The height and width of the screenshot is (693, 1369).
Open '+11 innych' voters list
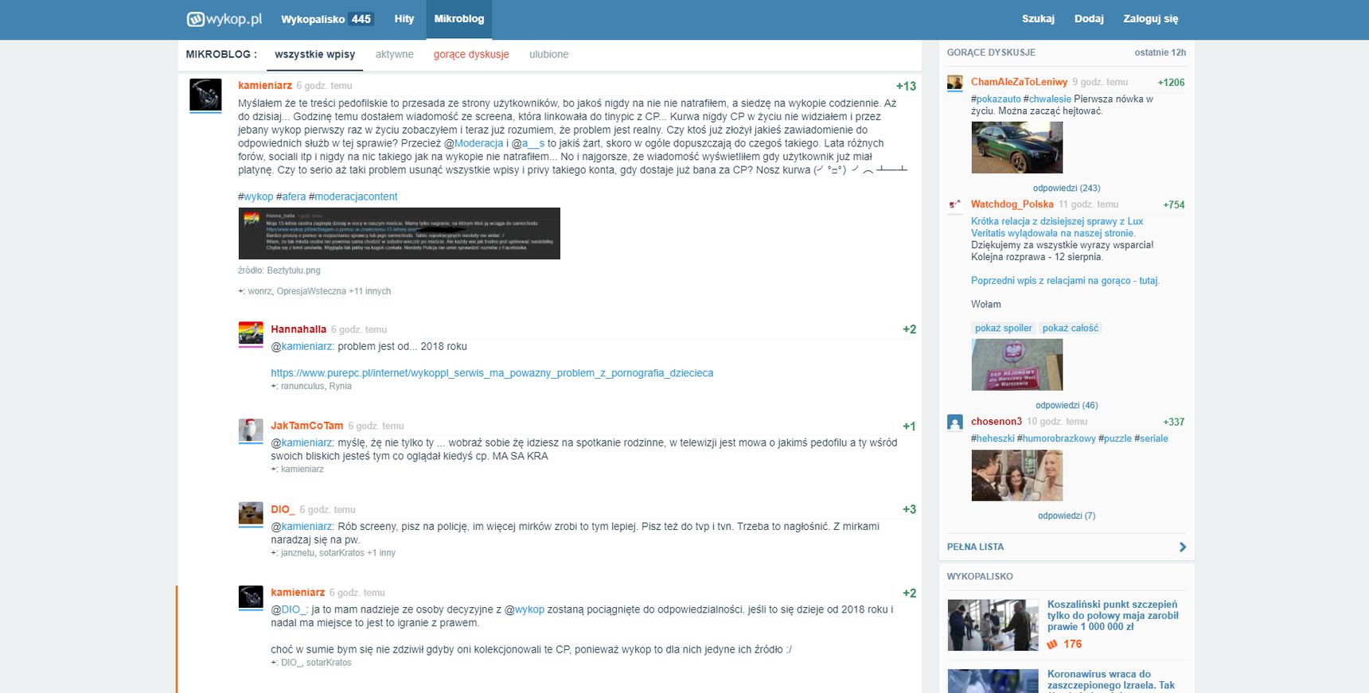point(370,292)
